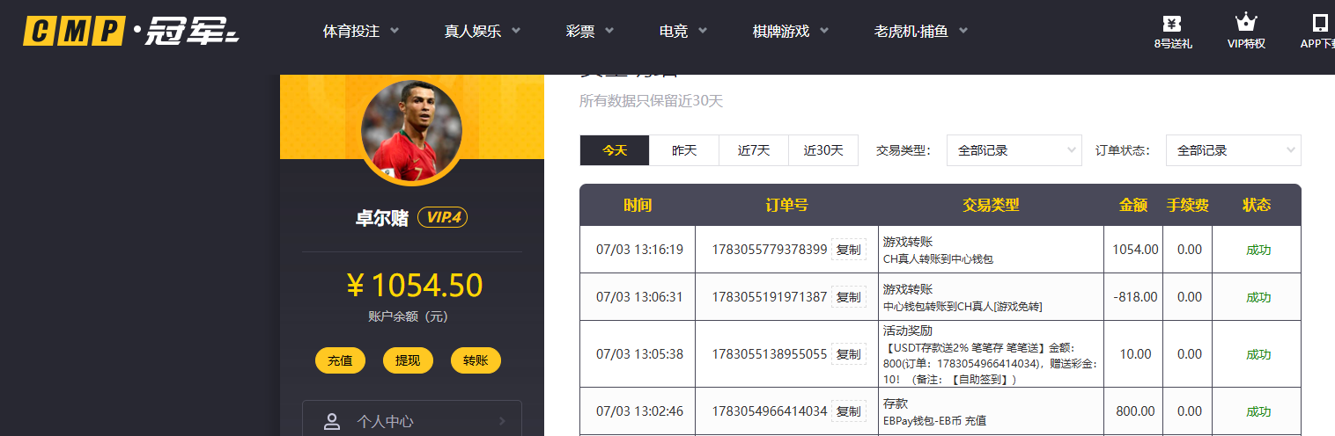The height and width of the screenshot is (436, 1335).
Task: Open the 交易类型 dropdown
Action: pos(1014,150)
